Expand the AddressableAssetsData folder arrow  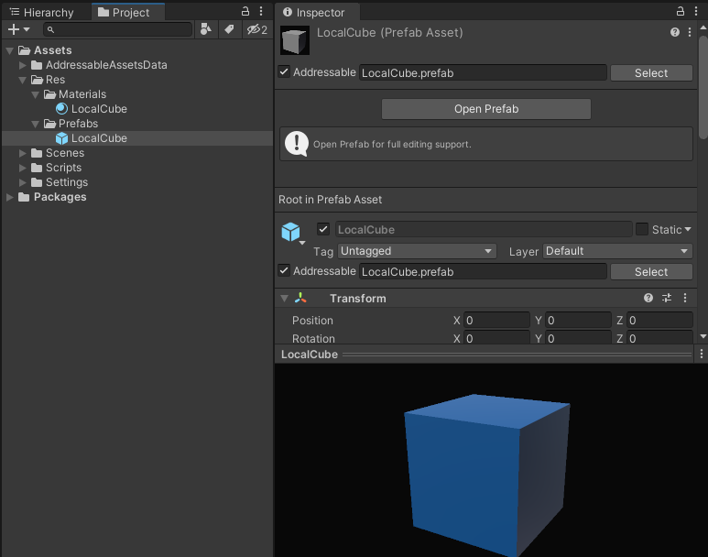22,65
